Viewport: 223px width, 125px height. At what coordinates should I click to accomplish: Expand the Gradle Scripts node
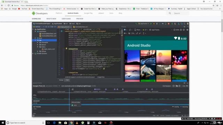33,53
